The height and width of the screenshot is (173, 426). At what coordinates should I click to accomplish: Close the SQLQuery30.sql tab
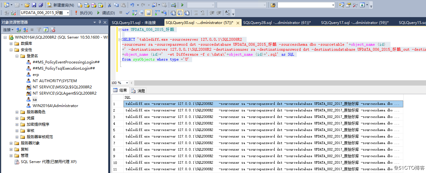tap(238, 23)
